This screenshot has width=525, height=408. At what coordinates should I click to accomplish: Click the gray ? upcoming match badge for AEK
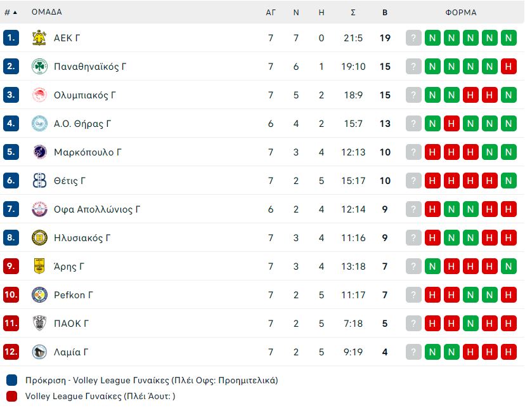413,38
